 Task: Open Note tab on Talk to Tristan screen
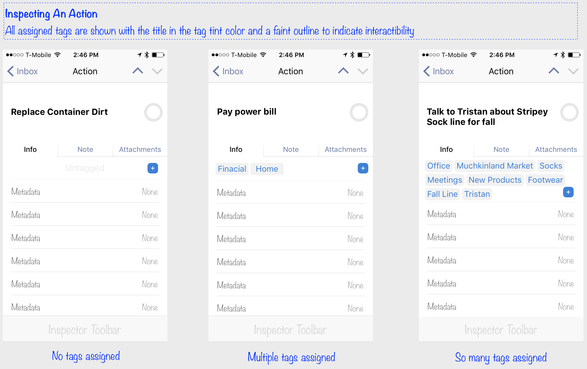pos(501,149)
